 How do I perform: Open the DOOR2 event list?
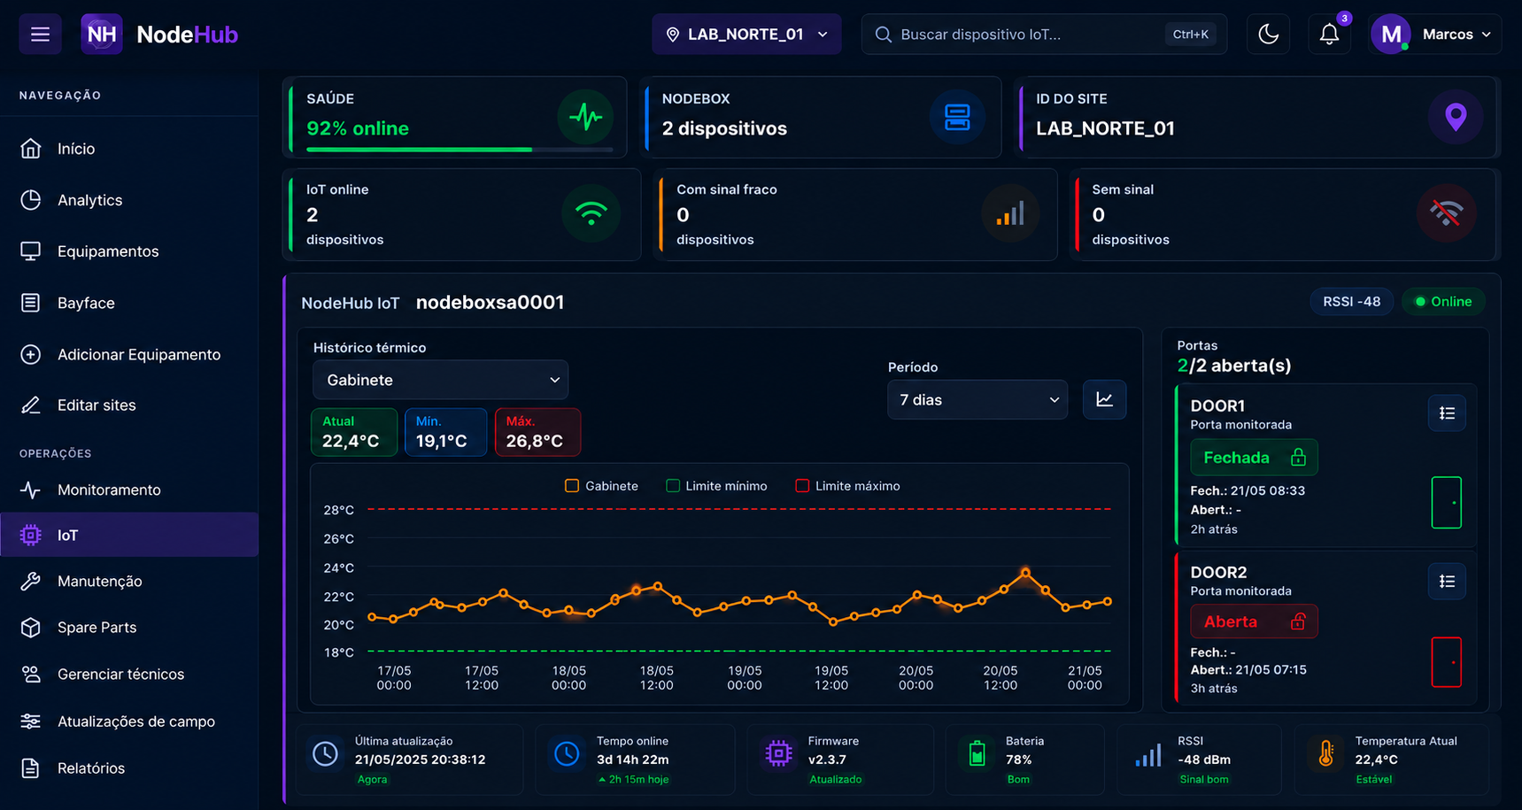[1447, 582]
